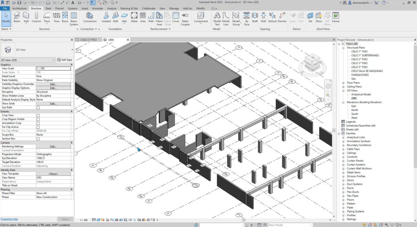Click the Isolated foundation tool
417x227 pixels.
[x=106, y=17]
